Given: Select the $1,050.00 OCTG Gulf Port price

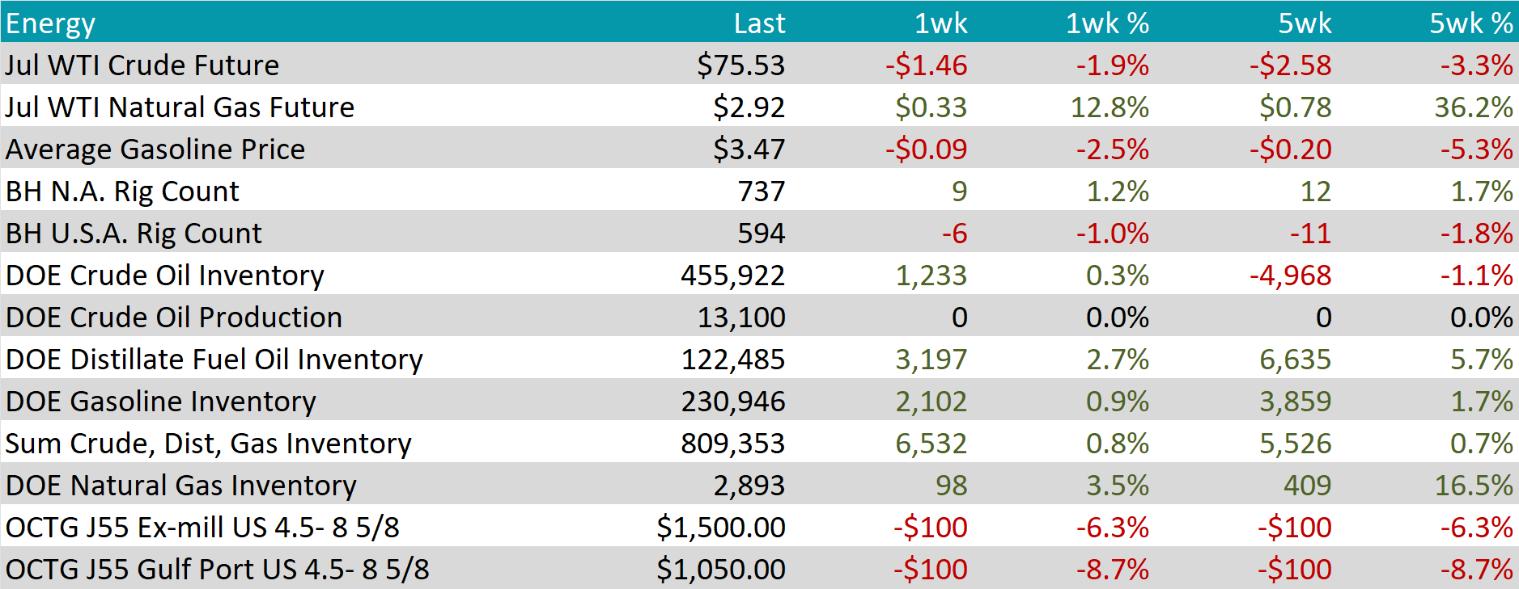Looking at the screenshot, I should coord(720,570).
